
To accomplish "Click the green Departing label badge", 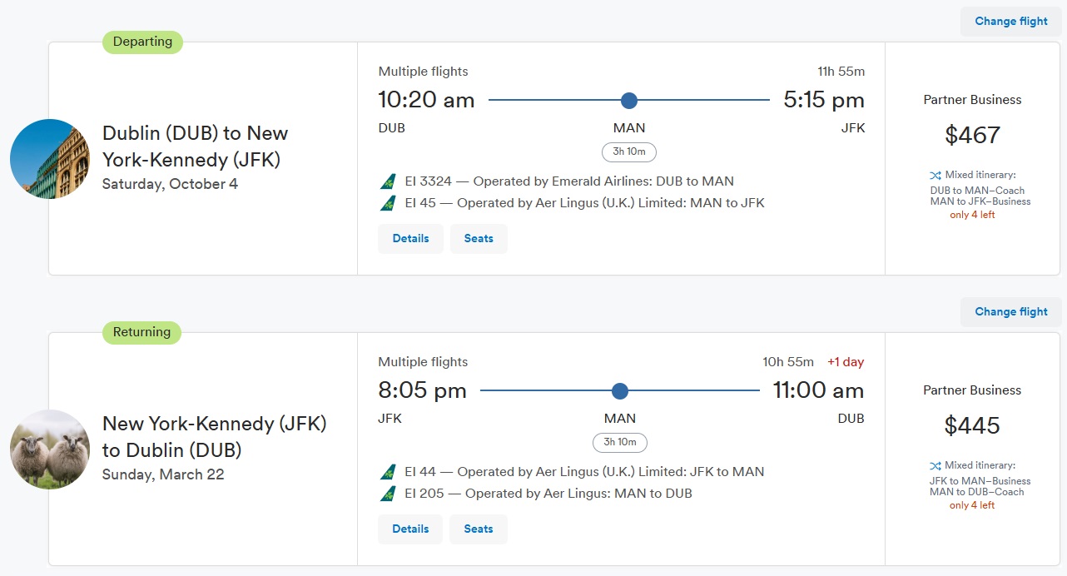I will click(142, 42).
